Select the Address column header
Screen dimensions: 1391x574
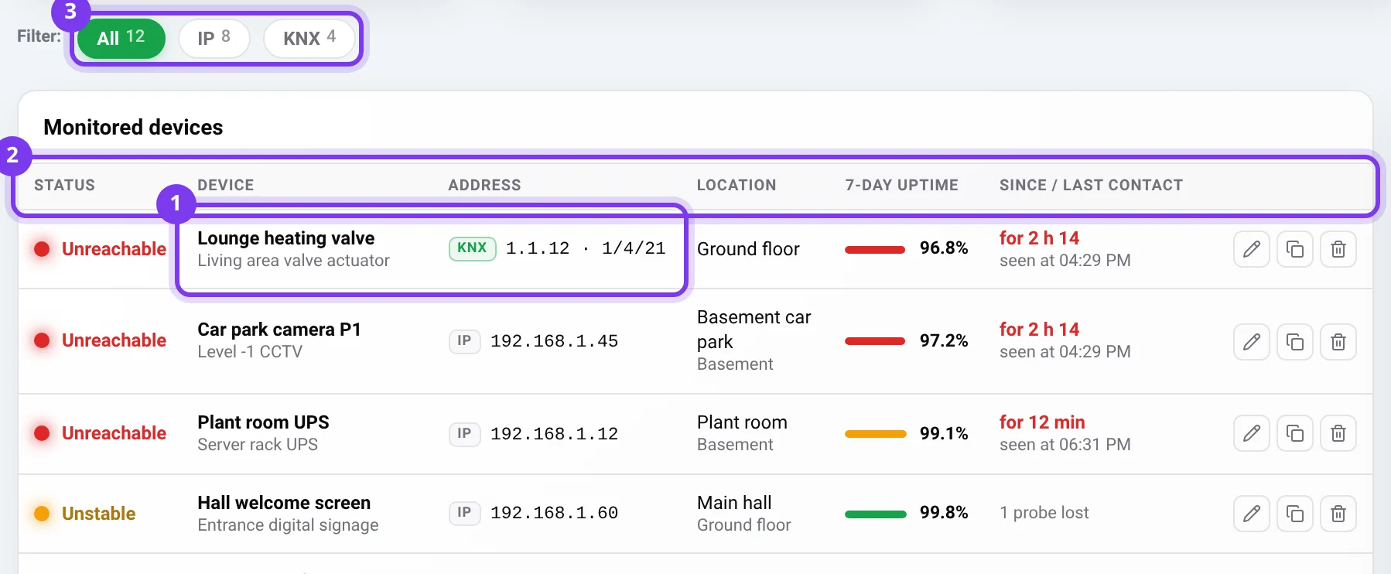click(484, 185)
